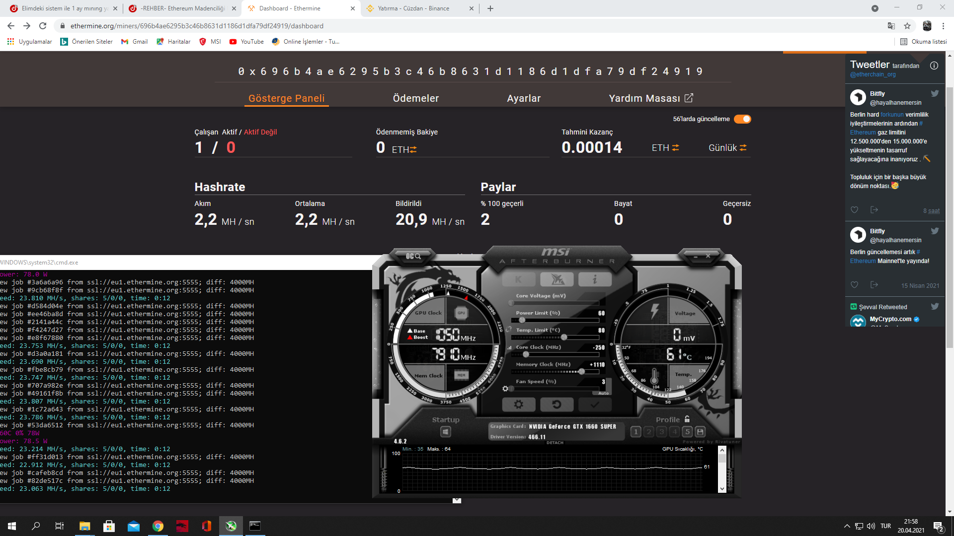
Task: Like the first Bitfly tweet
Action: pyautogui.click(x=855, y=210)
